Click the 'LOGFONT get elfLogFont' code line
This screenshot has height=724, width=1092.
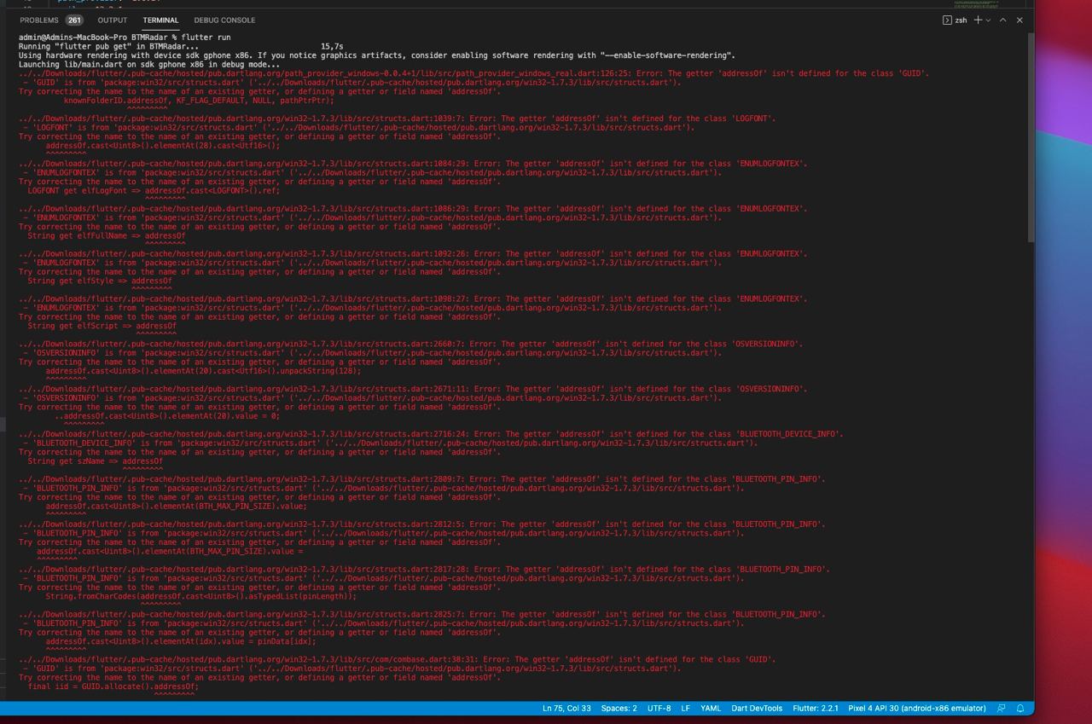[154, 191]
